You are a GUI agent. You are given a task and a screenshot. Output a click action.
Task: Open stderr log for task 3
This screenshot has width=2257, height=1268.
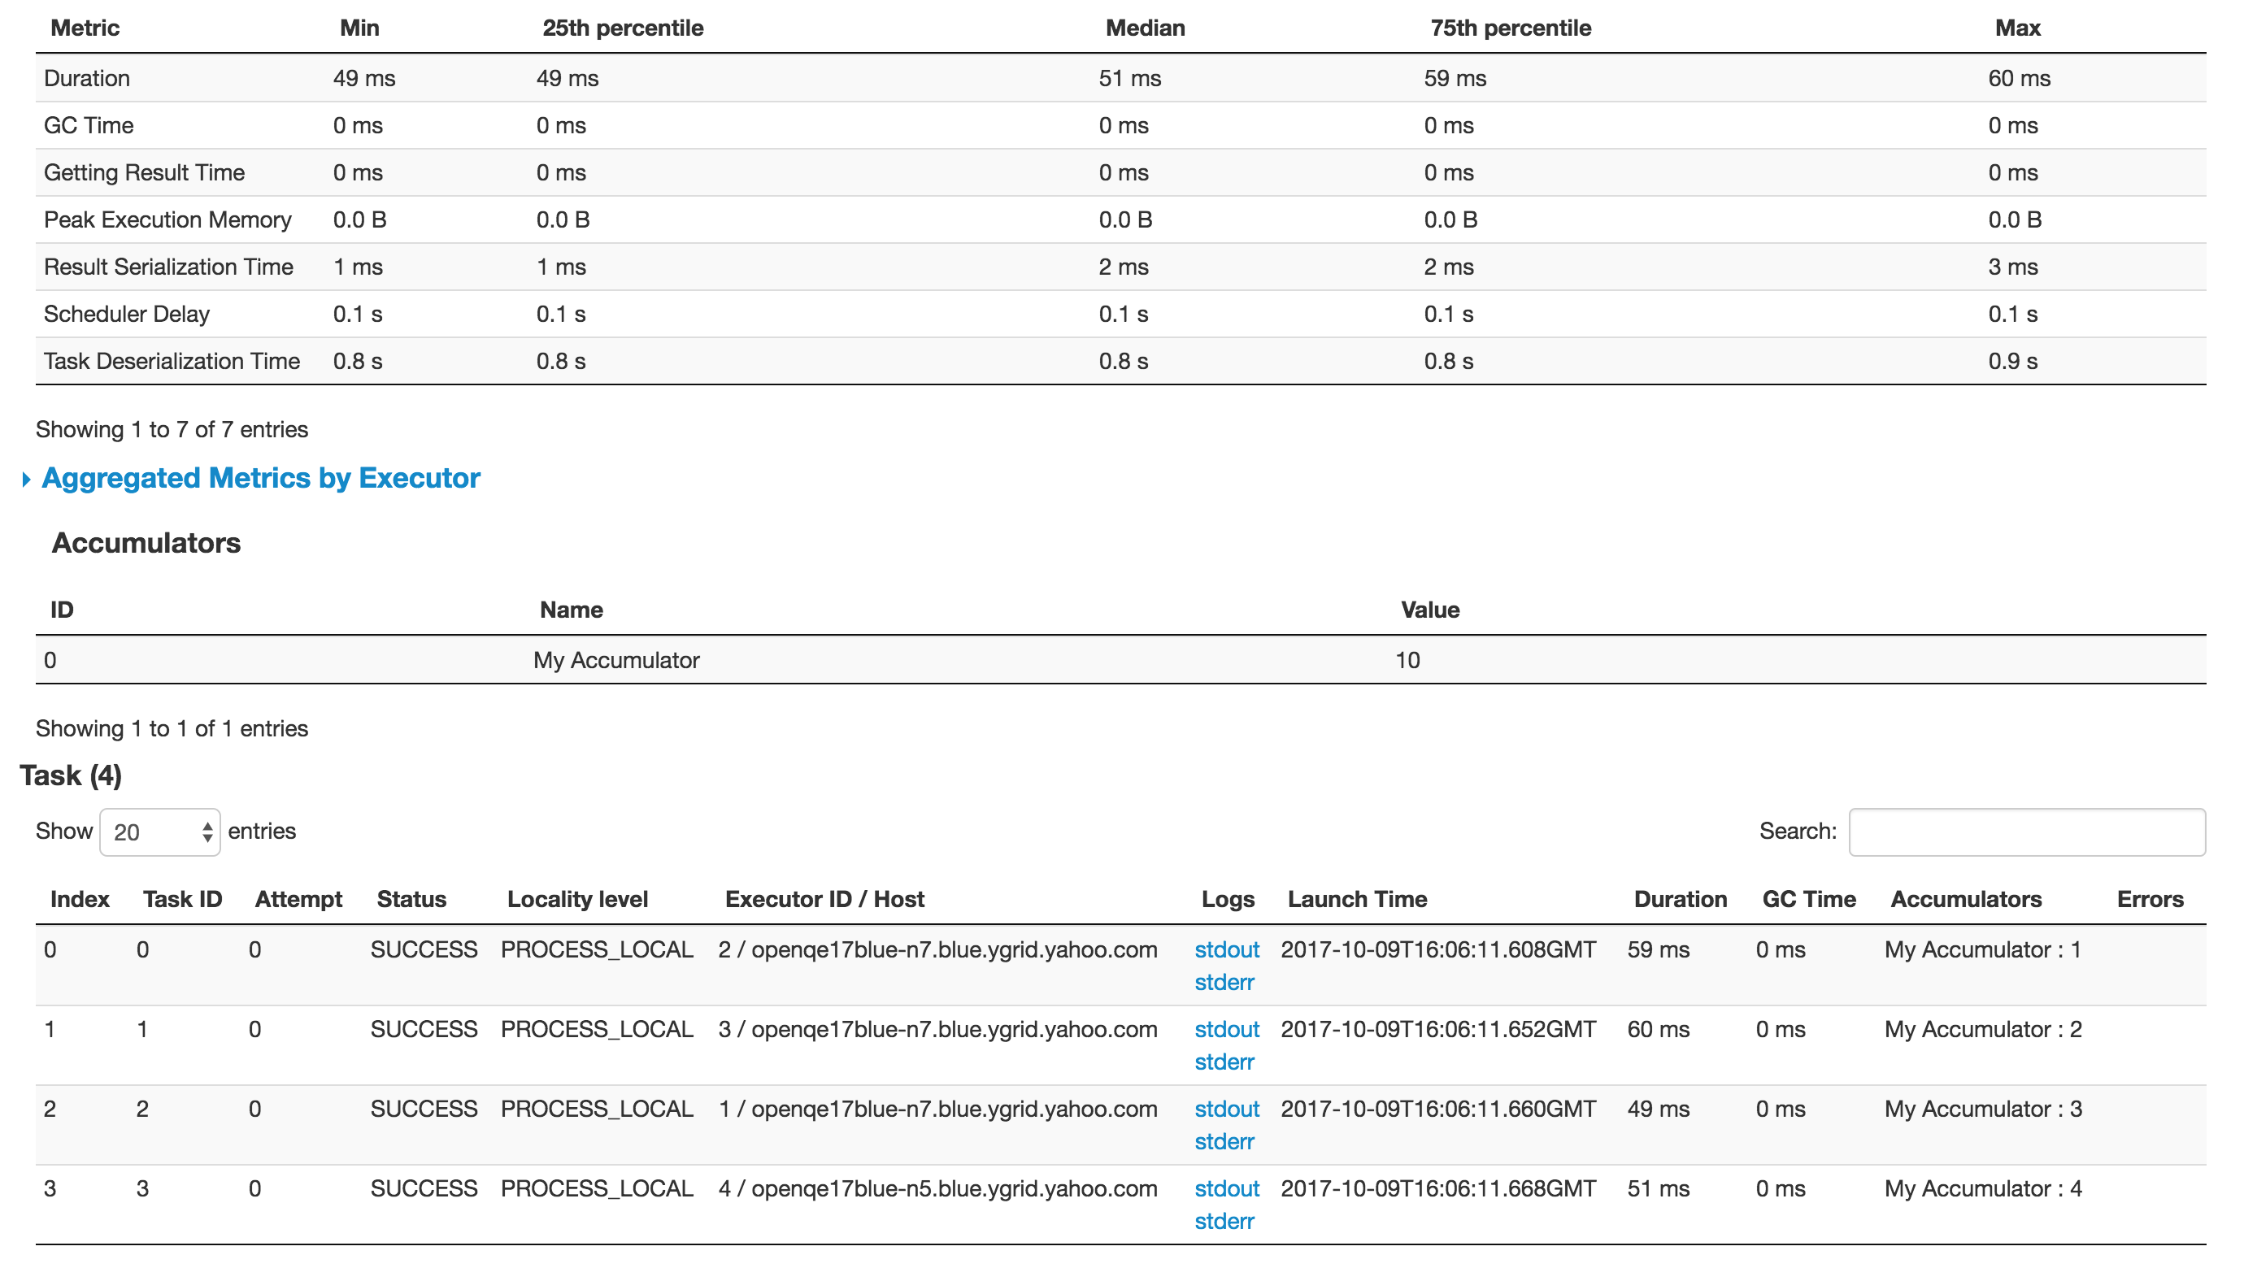point(1223,1222)
